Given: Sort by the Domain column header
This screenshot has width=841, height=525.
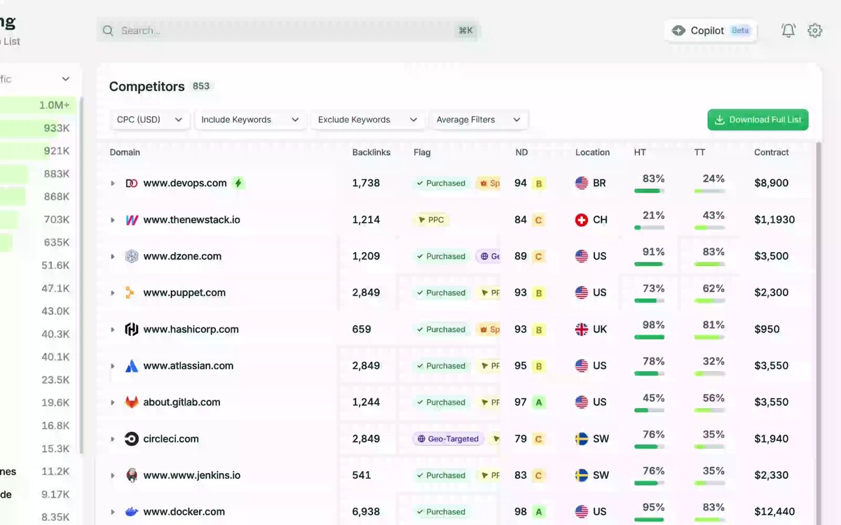Looking at the screenshot, I should (x=125, y=152).
